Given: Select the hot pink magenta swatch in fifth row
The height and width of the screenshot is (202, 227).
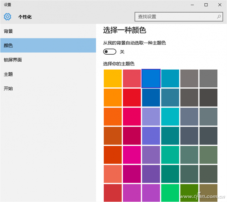Looking at the screenshot, I should pyautogui.click(x=132, y=155).
